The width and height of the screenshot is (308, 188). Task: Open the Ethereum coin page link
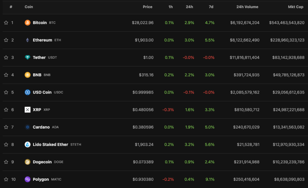coord(42,40)
